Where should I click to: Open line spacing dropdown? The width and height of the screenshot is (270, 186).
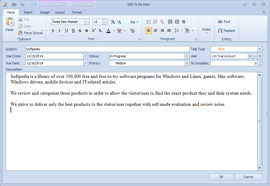click(x=178, y=31)
